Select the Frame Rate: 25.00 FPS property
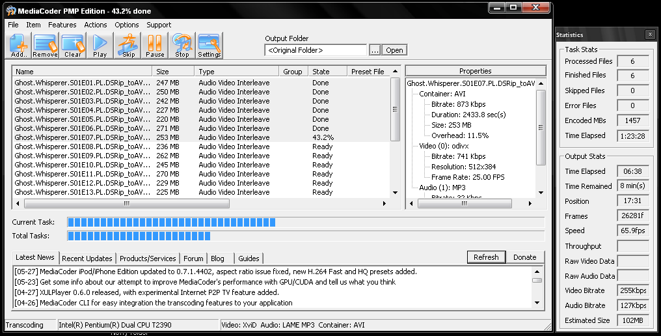Image resolution: width=661 pixels, height=336 pixels. (468, 177)
